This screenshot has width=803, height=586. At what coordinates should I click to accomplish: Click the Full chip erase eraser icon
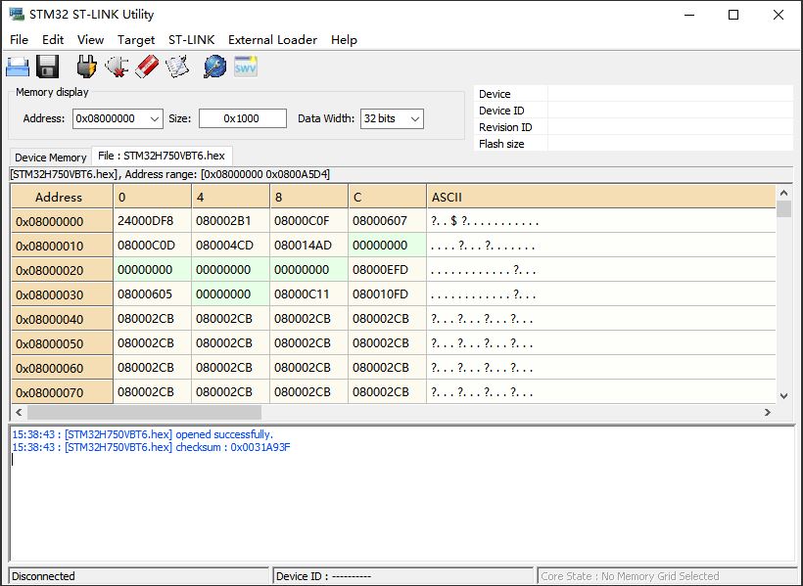(147, 67)
